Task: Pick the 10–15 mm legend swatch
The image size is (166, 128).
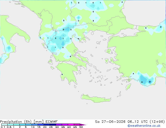Action: coord(35,125)
